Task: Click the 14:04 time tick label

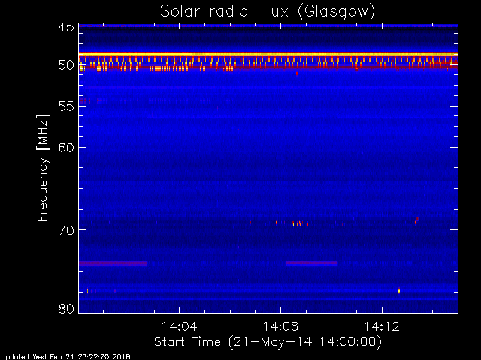Action: coord(179,326)
